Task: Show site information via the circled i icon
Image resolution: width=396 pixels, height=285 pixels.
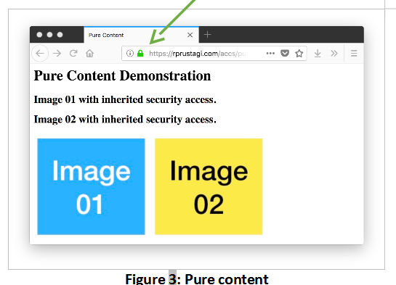Action: (x=130, y=54)
